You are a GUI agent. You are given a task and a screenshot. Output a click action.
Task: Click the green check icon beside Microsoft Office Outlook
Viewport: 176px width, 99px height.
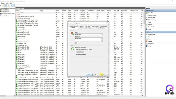pyautogui.click(x=17, y=34)
